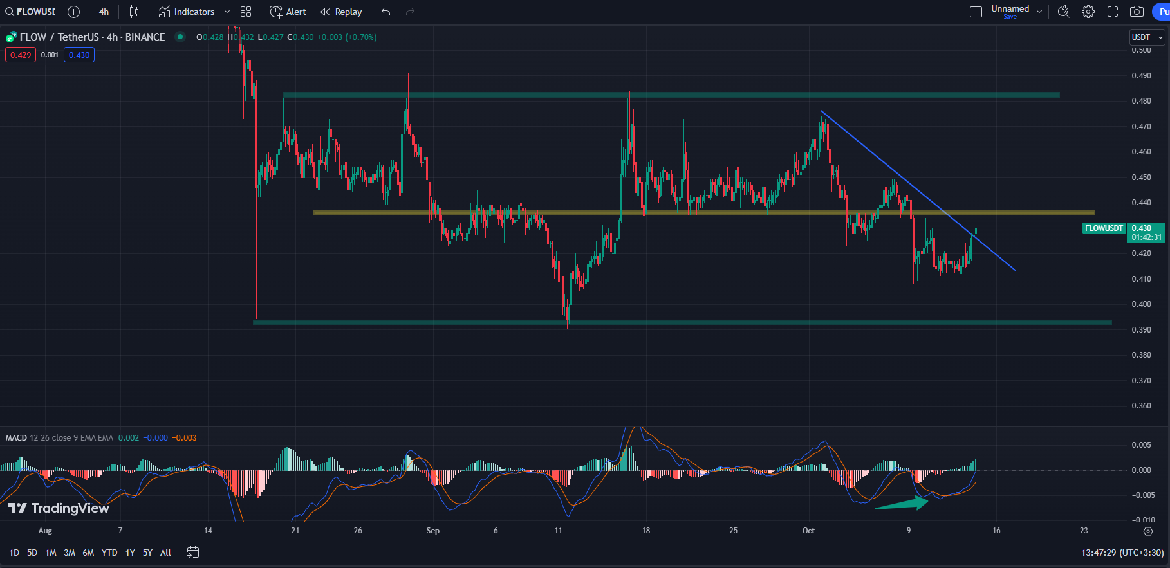The image size is (1170, 568).
Task: Click MACD histogram value 0.002
Action: (x=129, y=437)
